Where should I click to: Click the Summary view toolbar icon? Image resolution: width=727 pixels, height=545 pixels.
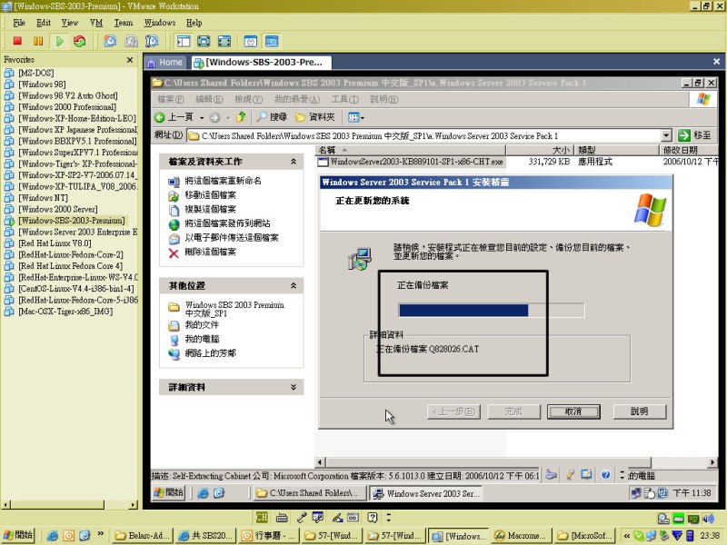click(251, 41)
